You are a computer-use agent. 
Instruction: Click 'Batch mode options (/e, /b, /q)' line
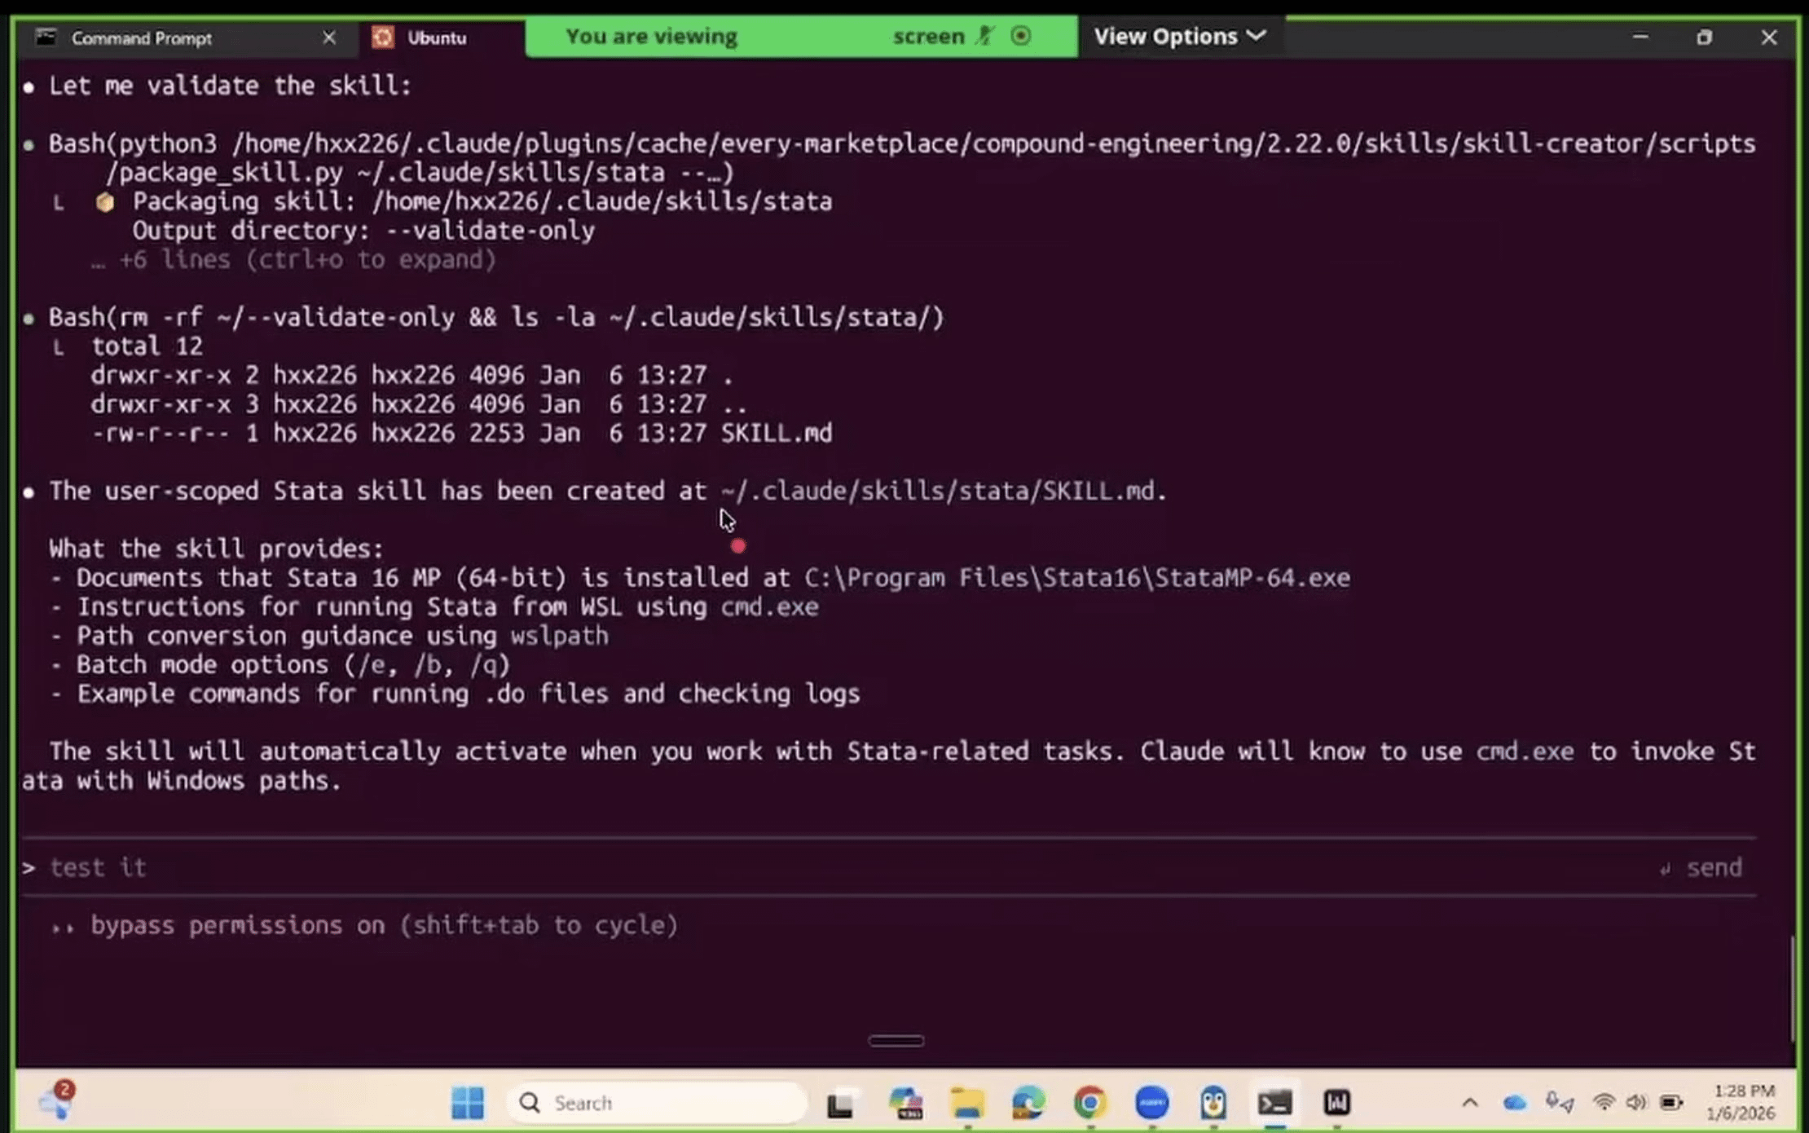[x=280, y=665]
